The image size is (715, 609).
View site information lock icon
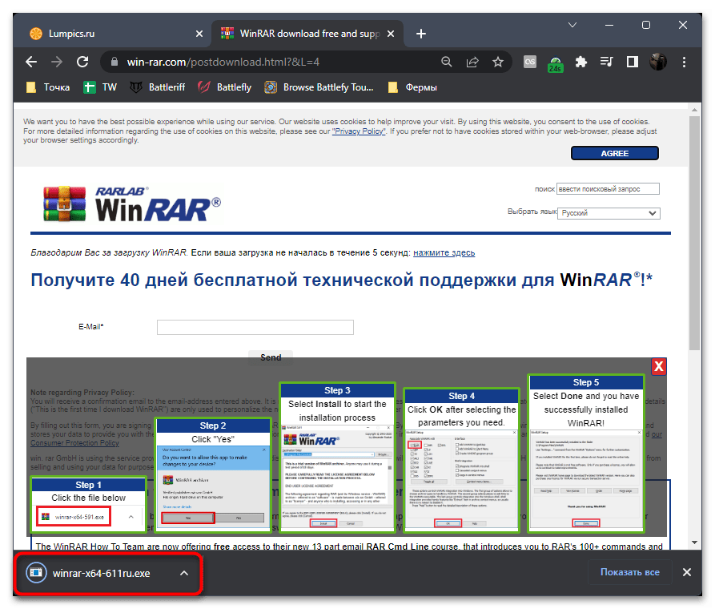click(114, 62)
